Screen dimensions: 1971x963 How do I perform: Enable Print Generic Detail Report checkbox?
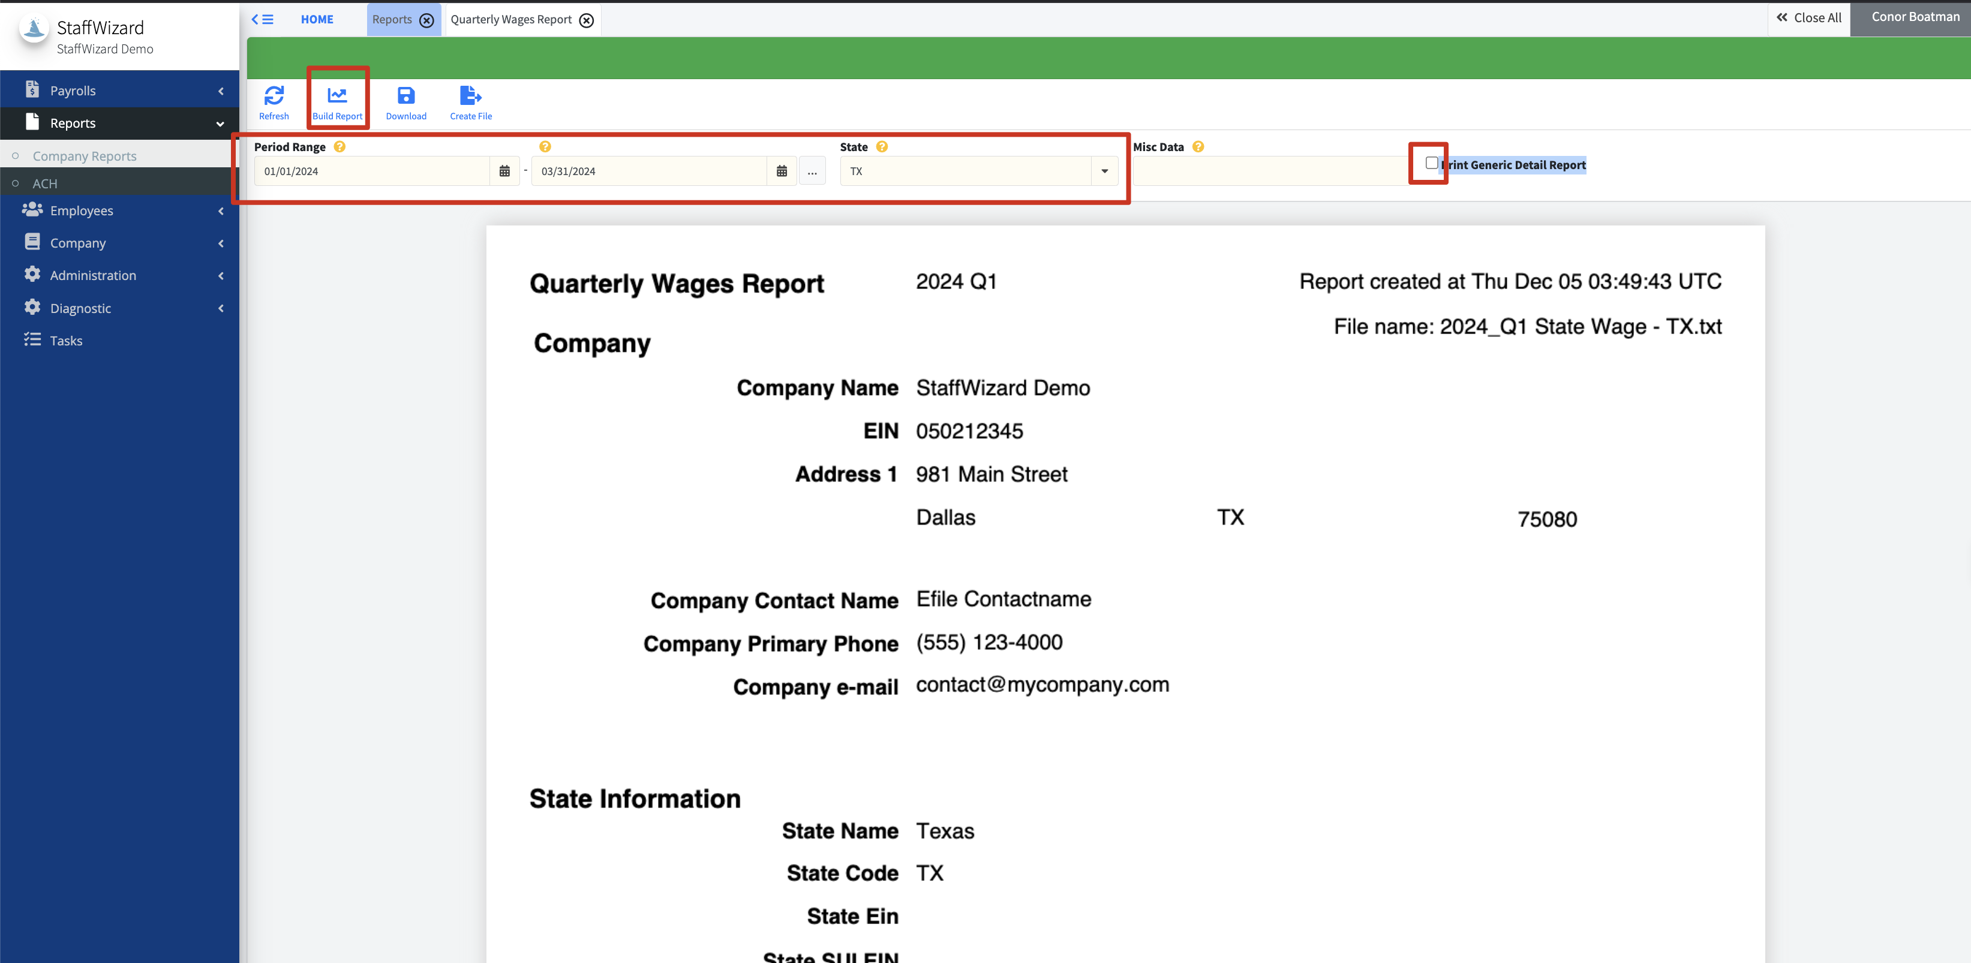(x=1431, y=163)
